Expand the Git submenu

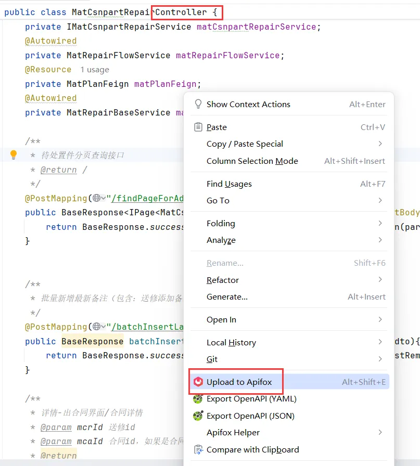click(289, 359)
